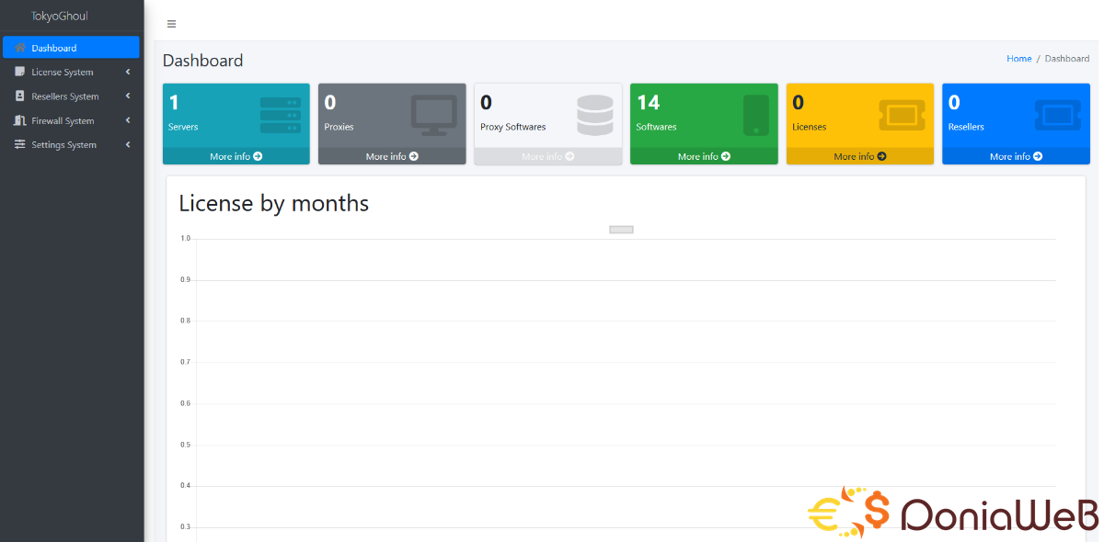Click the Softwares card mobile icon
The height and width of the screenshot is (542, 1104).
click(x=755, y=116)
